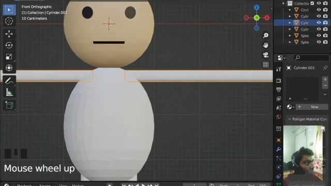
Task: Click the properties search field
Action: point(311,57)
